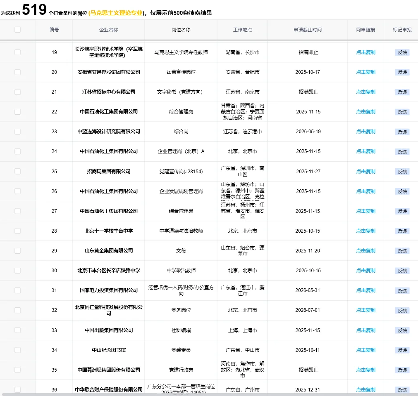This screenshot has width=418, height=396.
Task: Click 反馈 for row 26
Action: [402, 191]
